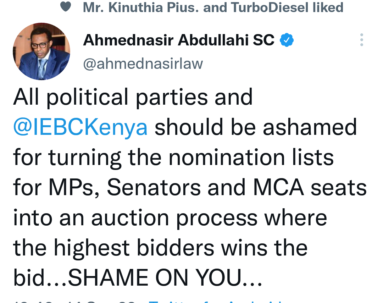Tap the line 'the highest bidders wins the'
Image resolution: width=383 pixels, height=303 pixels.
(x=160, y=248)
